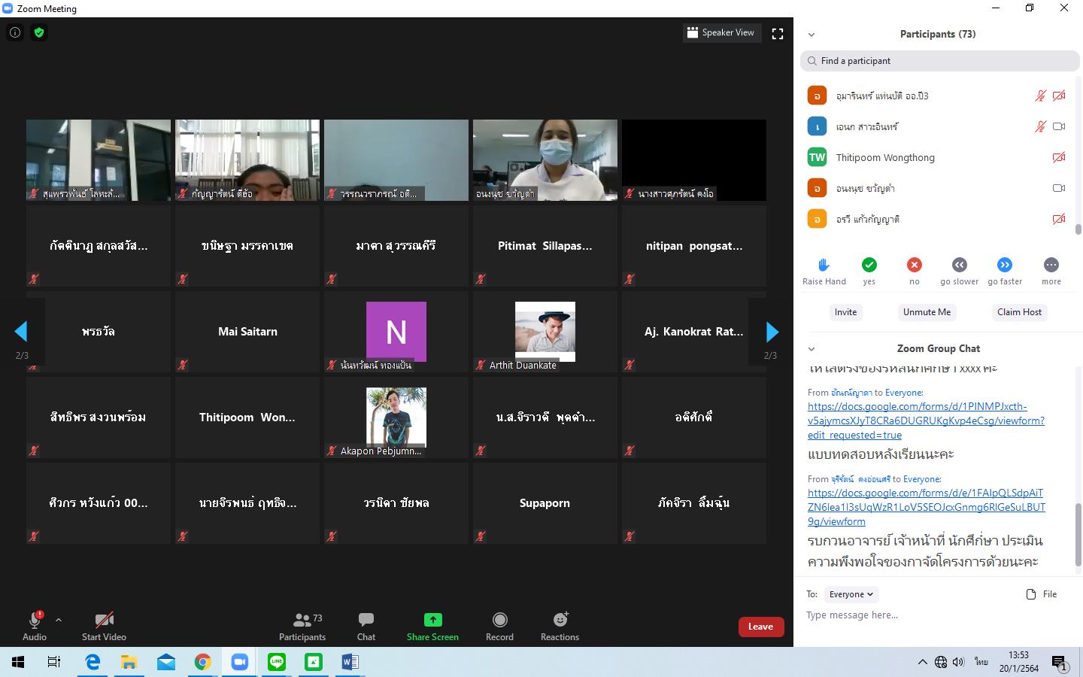The width and height of the screenshot is (1083, 677).
Task: Open File Explorer from the taskbar
Action: pos(129,662)
